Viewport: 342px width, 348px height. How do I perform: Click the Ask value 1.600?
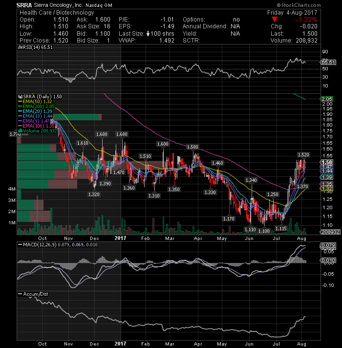point(103,20)
